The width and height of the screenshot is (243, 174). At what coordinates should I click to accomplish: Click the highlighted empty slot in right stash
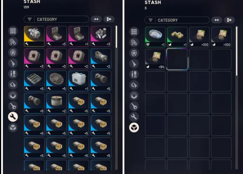point(177,59)
